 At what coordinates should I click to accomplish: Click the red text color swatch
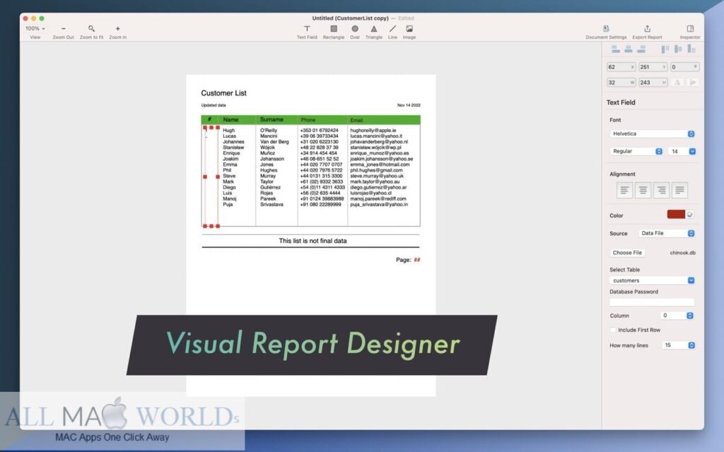click(x=676, y=215)
